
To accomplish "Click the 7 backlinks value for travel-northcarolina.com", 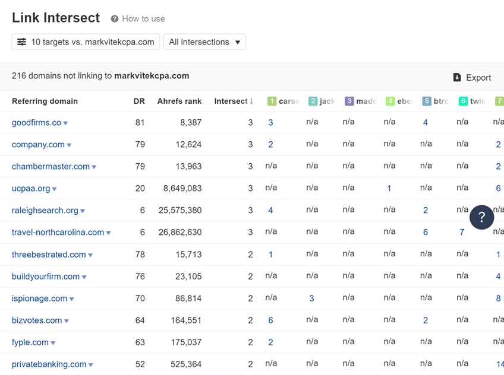I will [462, 233].
